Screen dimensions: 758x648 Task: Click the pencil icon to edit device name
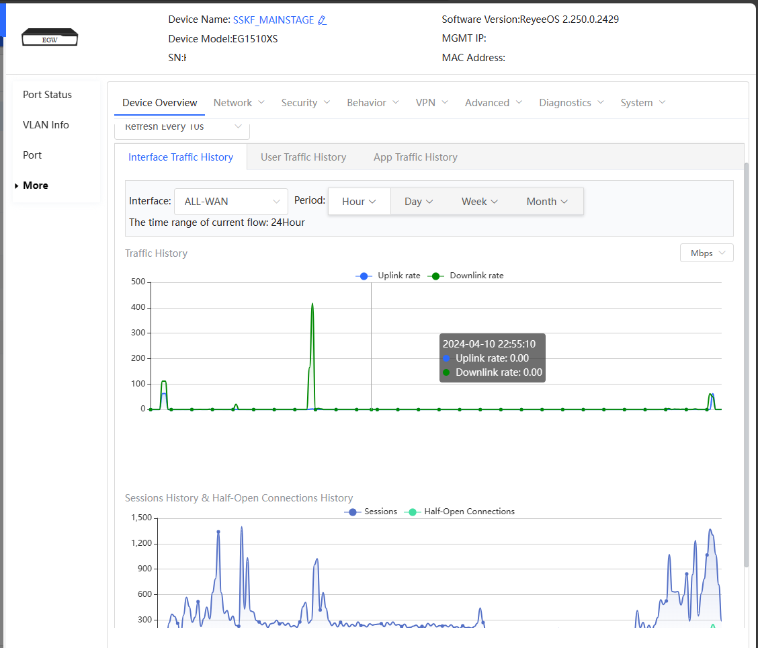[323, 20]
